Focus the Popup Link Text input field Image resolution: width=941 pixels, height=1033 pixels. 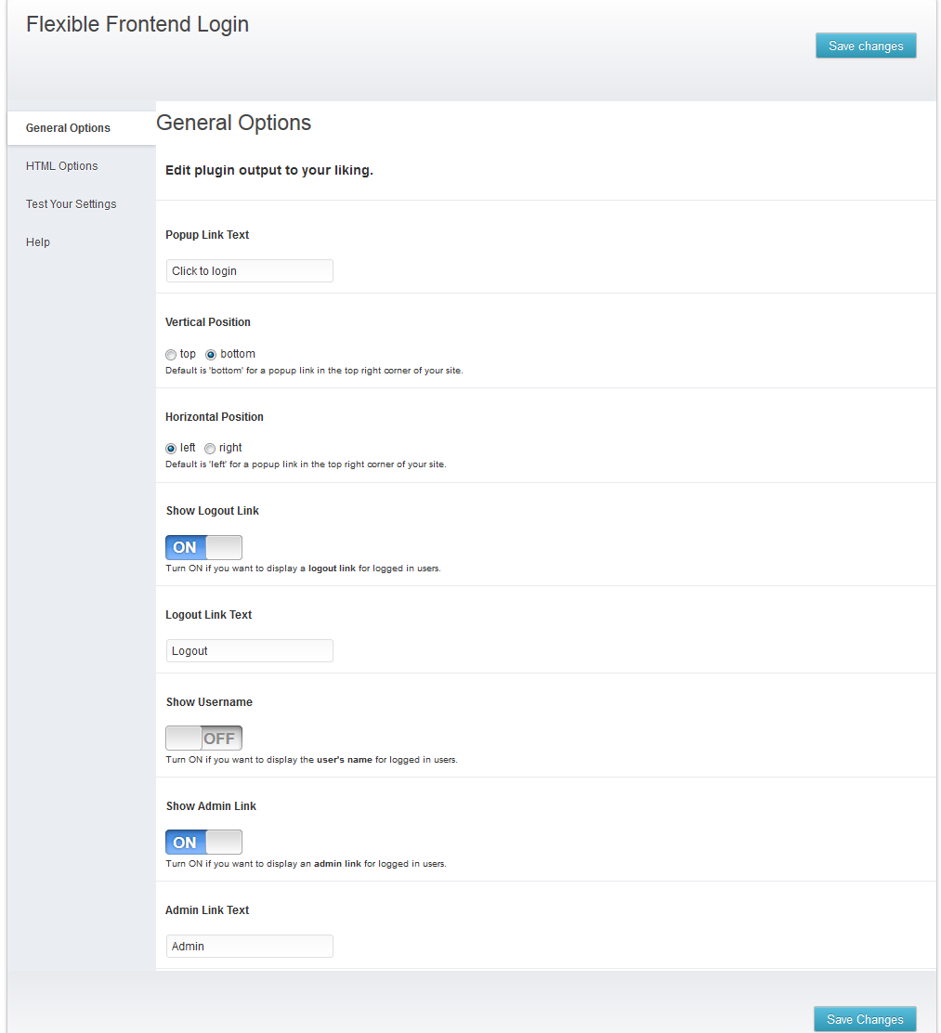249,270
